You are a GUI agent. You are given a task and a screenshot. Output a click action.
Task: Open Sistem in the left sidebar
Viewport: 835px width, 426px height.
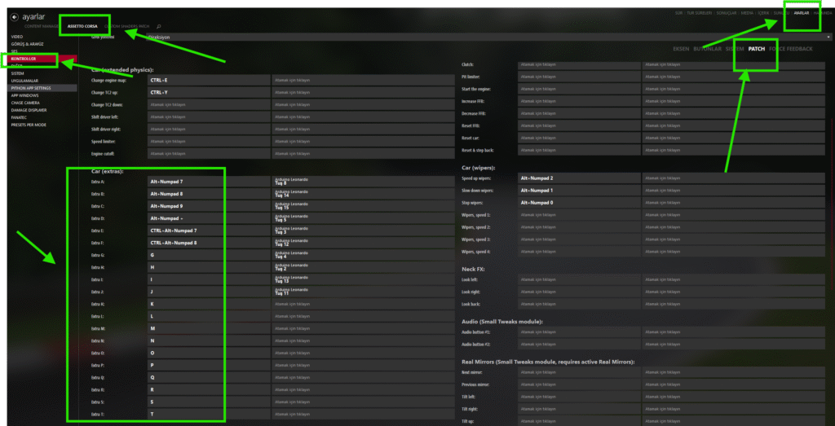18,73
